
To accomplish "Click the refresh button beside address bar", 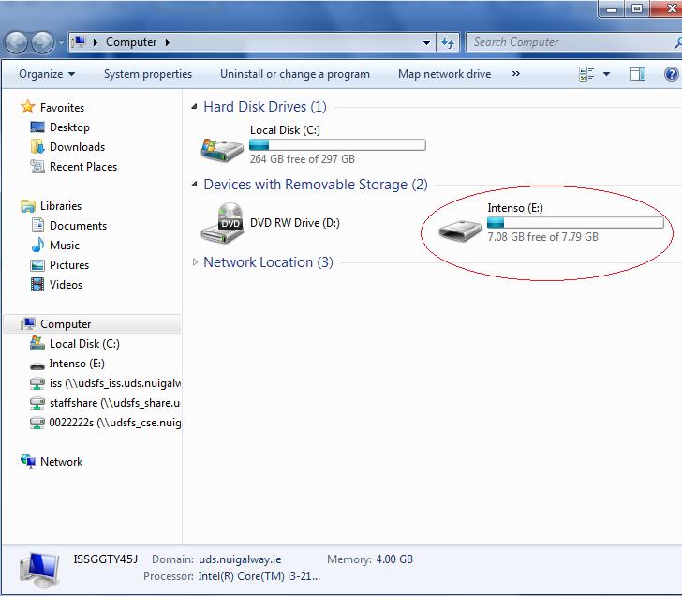I will pos(448,43).
